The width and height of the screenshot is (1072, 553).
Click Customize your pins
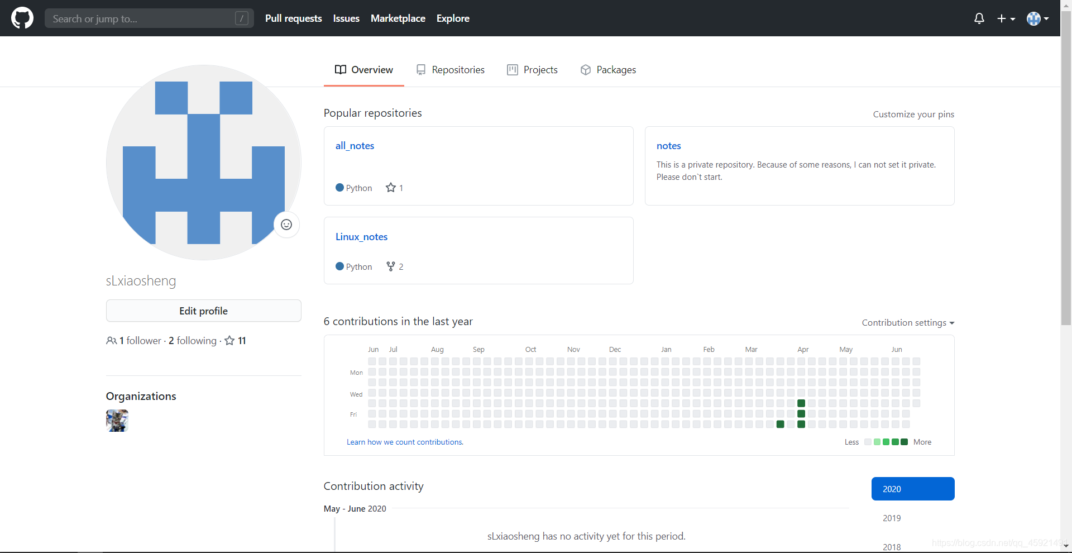click(913, 114)
